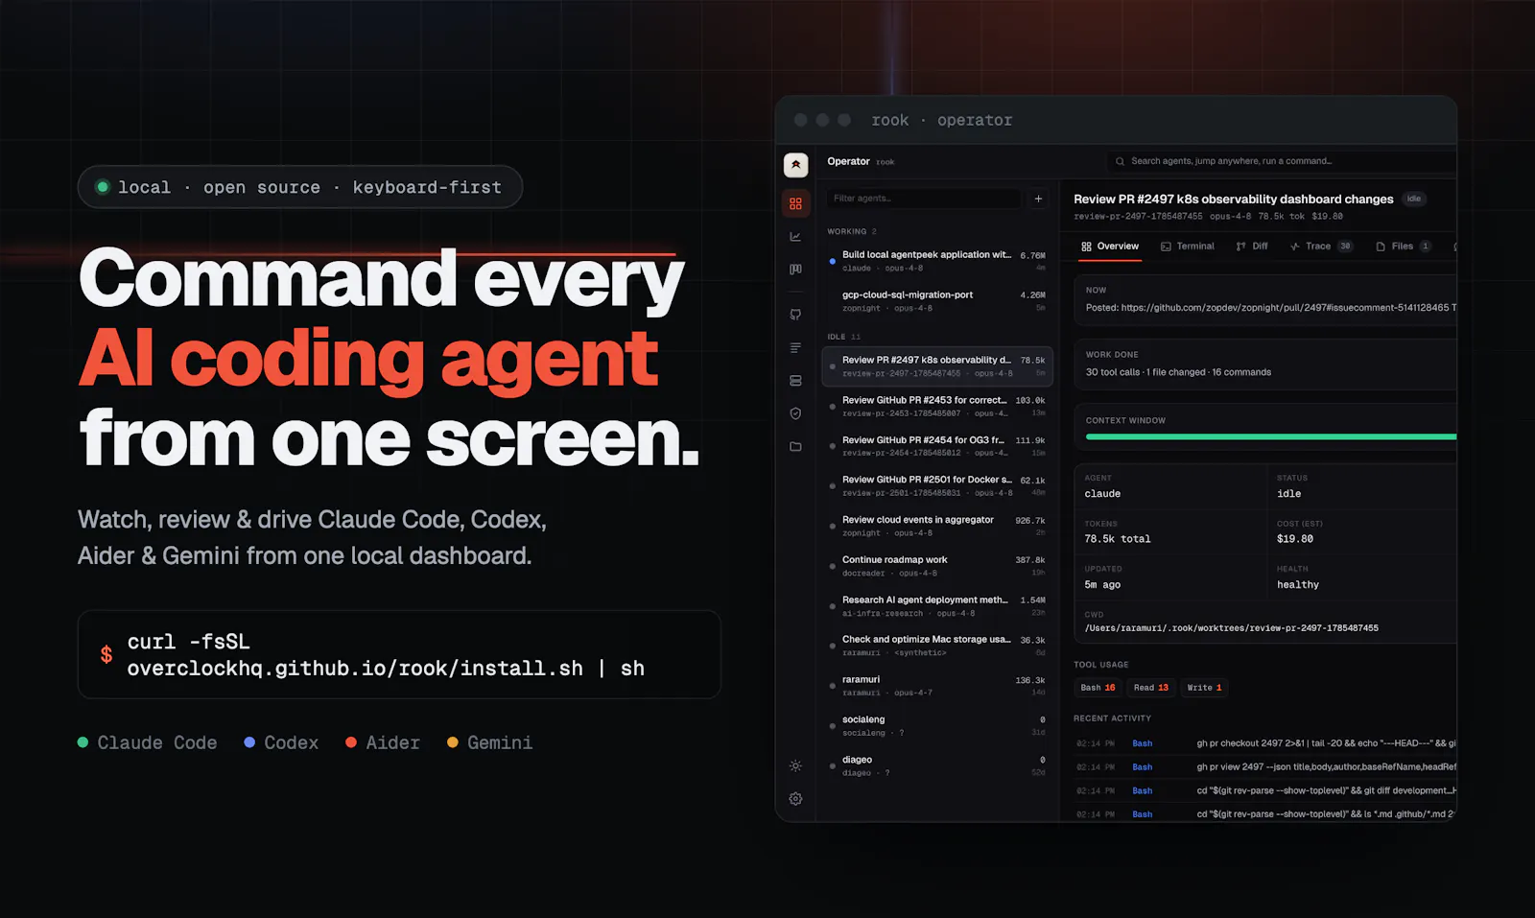Select agent Review cloud events in aggregator
Viewport: 1535px width, 918px height.
tap(937, 526)
